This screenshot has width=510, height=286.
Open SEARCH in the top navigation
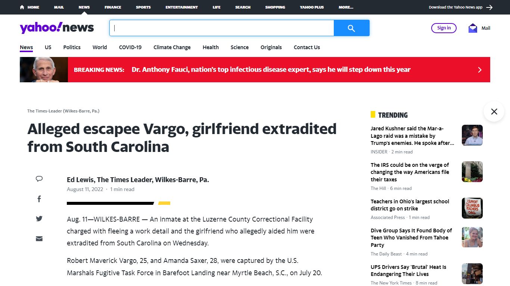(243, 7)
